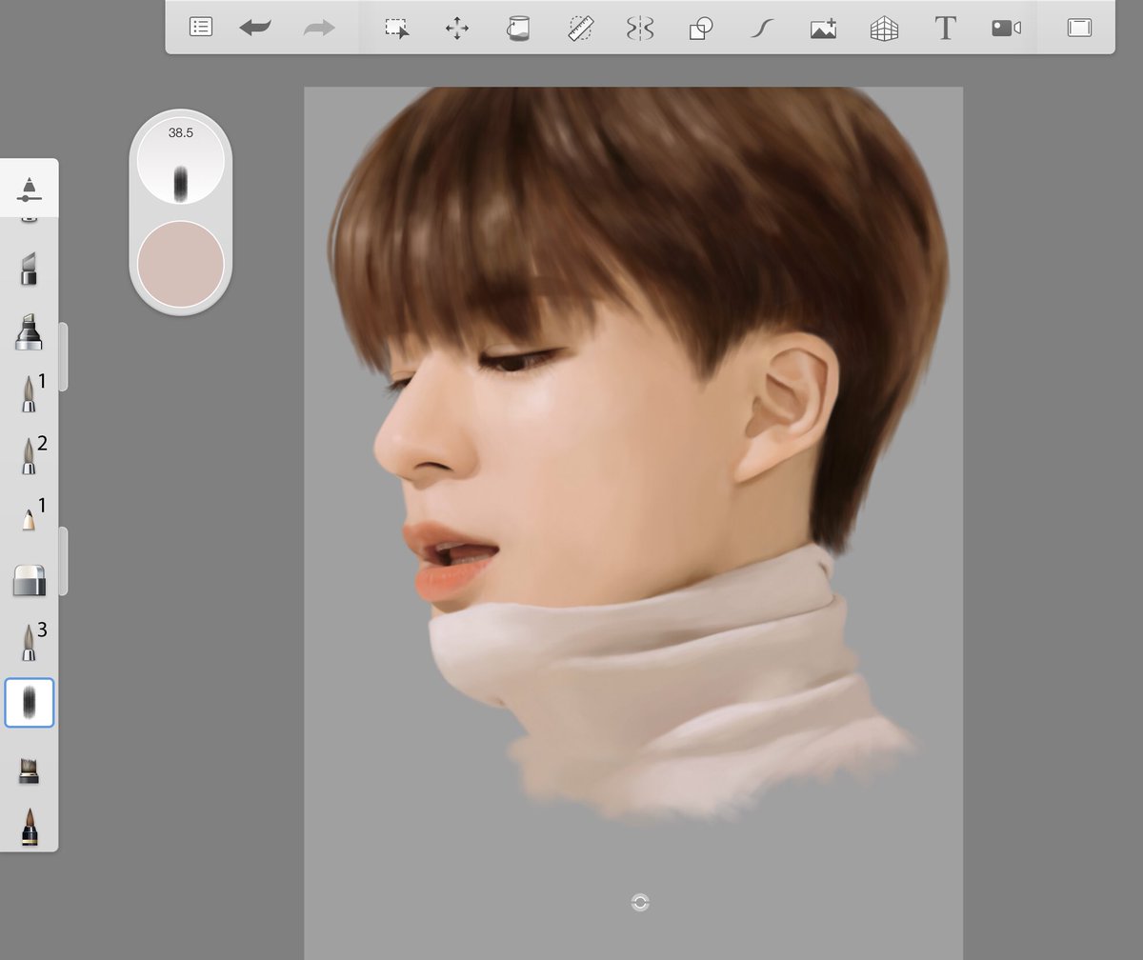The width and height of the screenshot is (1143, 960).
Task: Select the paintbrush labeled 3
Action: (x=30, y=642)
